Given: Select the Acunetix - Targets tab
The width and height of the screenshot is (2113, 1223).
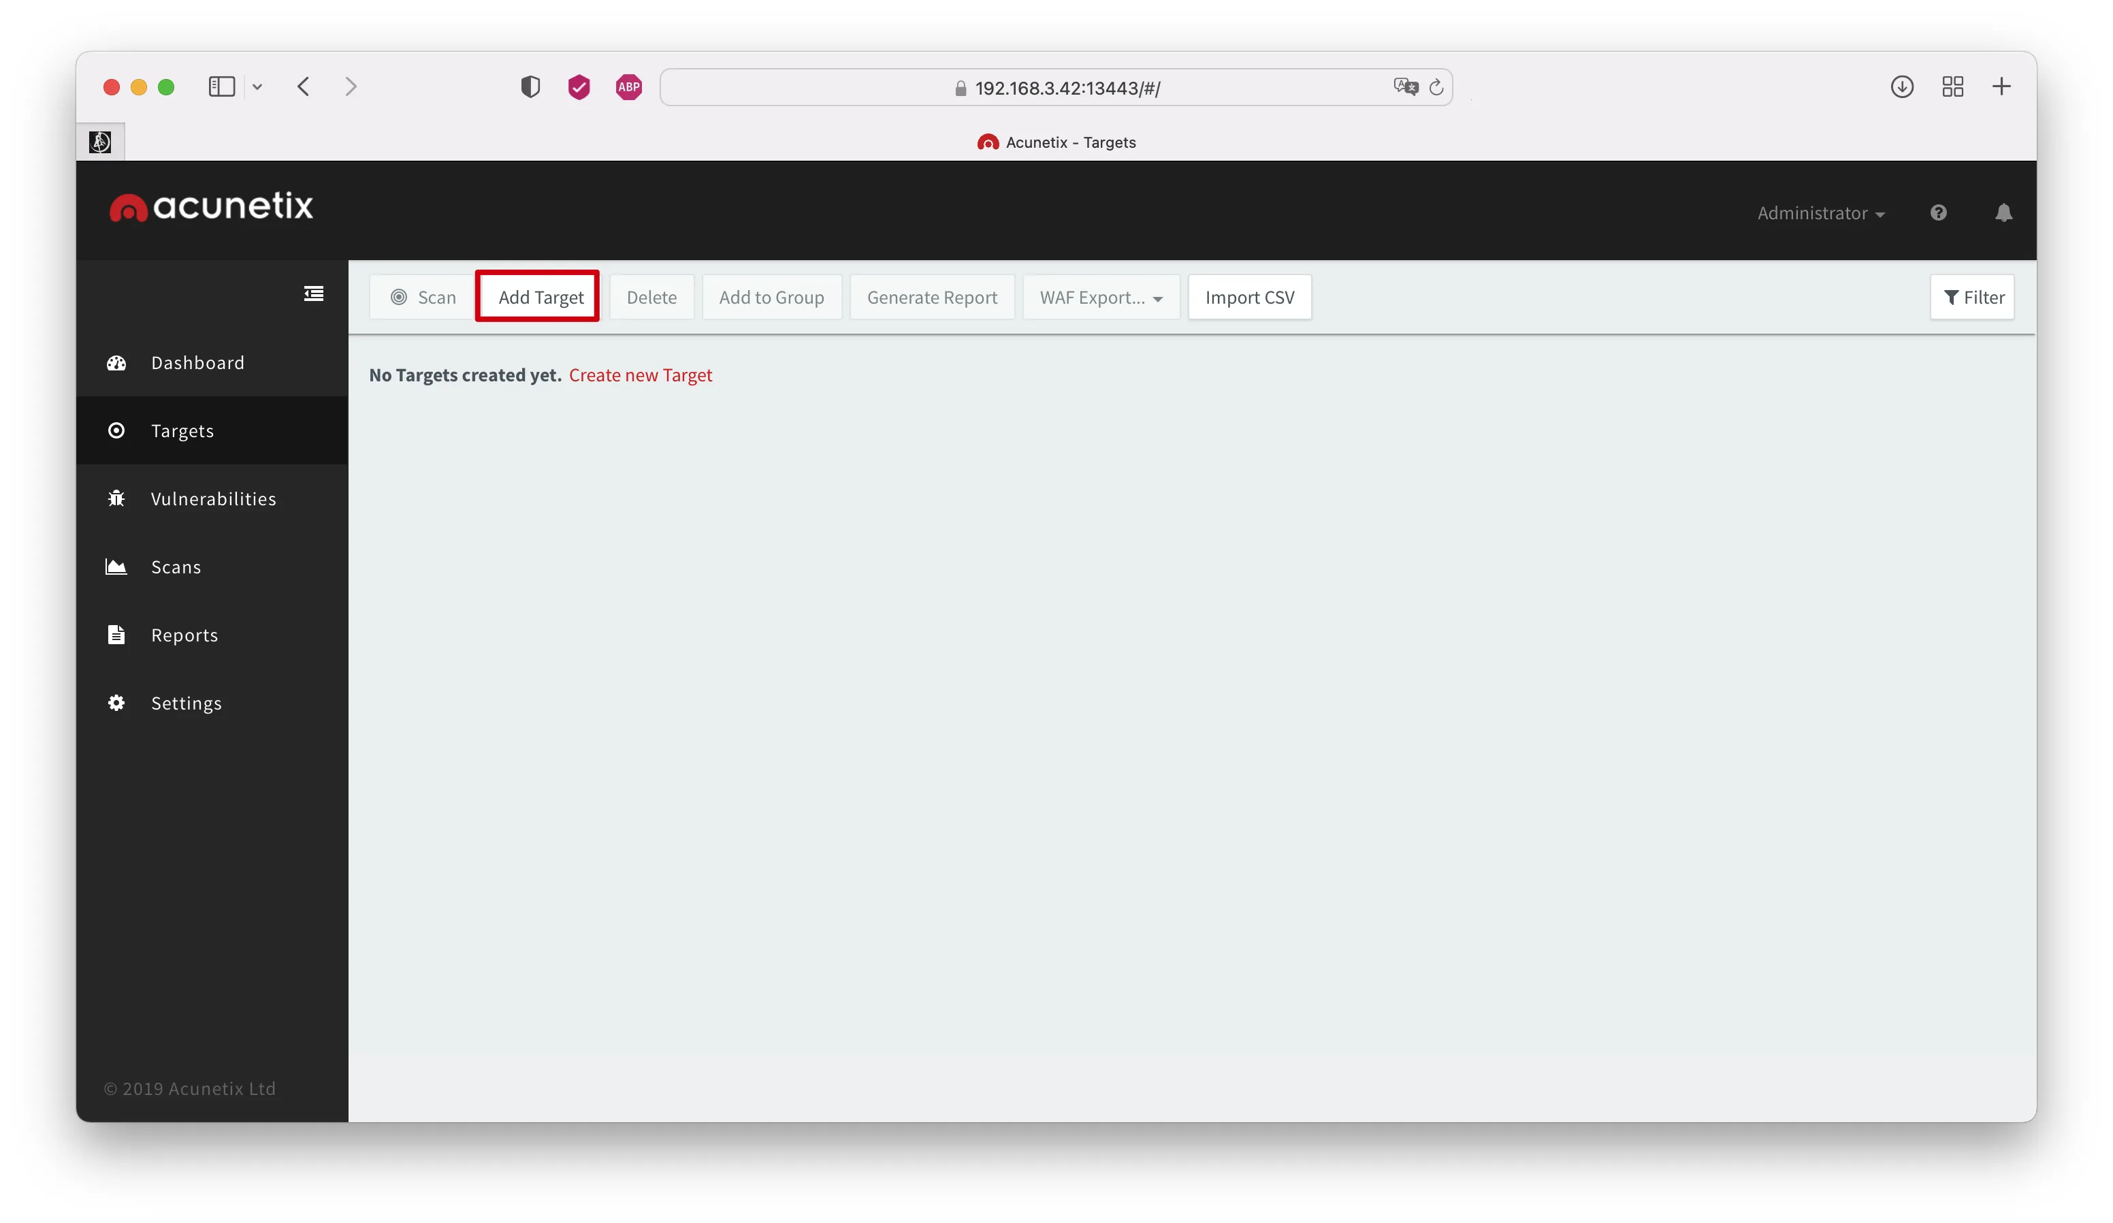Looking at the screenshot, I should (x=1056, y=142).
